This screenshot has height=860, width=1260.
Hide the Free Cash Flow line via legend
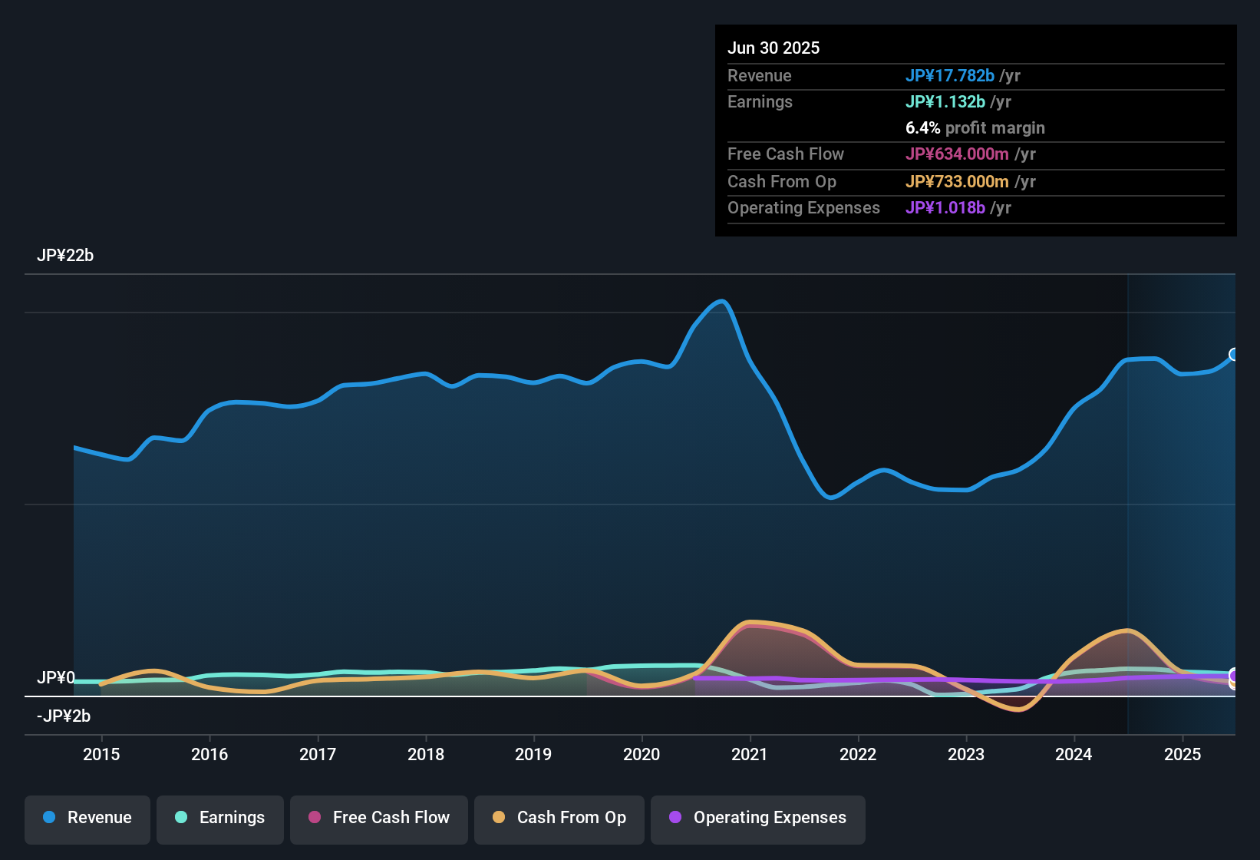coord(378,819)
